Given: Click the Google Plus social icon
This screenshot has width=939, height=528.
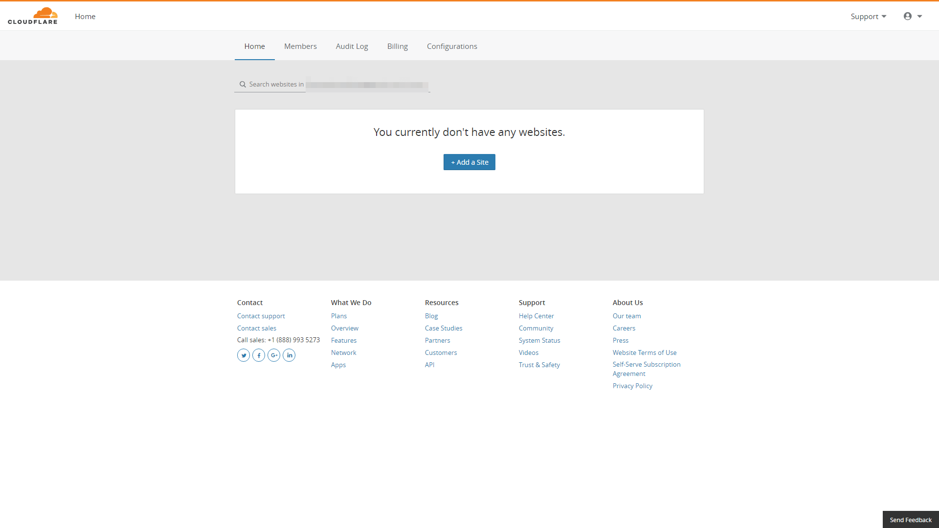Looking at the screenshot, I should coord(274,355).
